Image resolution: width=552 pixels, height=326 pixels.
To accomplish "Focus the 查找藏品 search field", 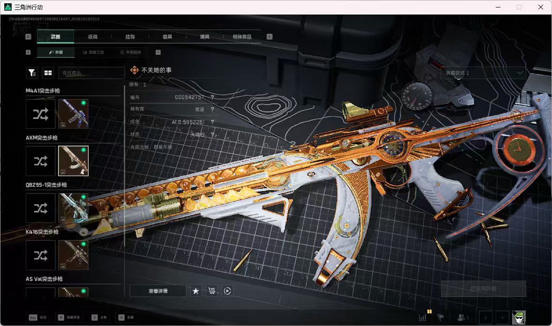I will tap(91, 73).
